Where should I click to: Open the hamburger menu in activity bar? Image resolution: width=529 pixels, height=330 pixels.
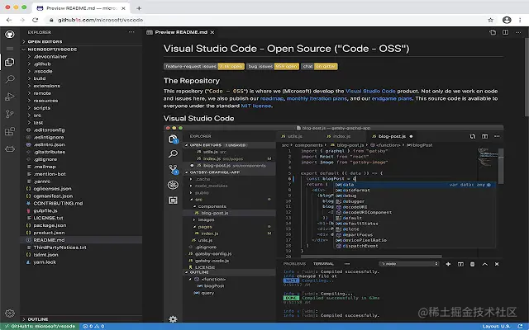(10, 49)
